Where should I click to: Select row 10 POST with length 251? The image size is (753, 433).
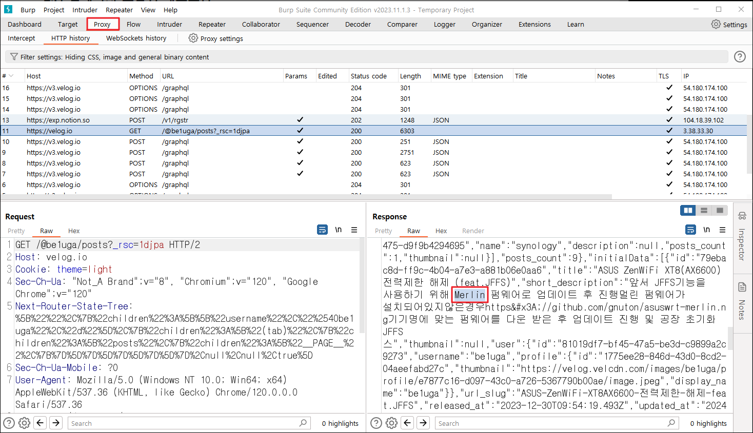coord(373,141)
